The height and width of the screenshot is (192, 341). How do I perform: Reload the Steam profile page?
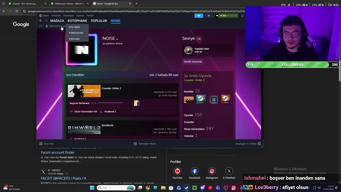pyautogui.click(x=41, y=26)
